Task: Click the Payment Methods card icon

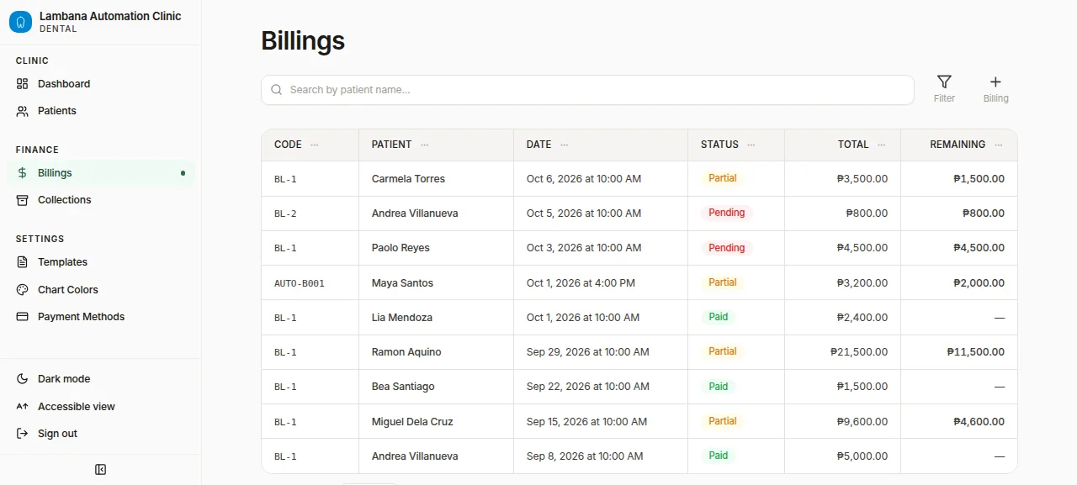Action: [x=23, y=317]
